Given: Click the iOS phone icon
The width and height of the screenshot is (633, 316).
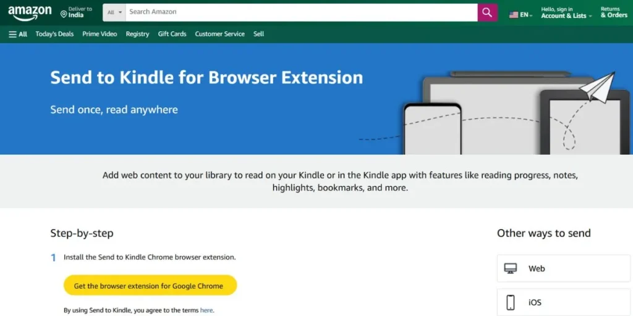Looking at the screenshot, I should pos(510,302).
